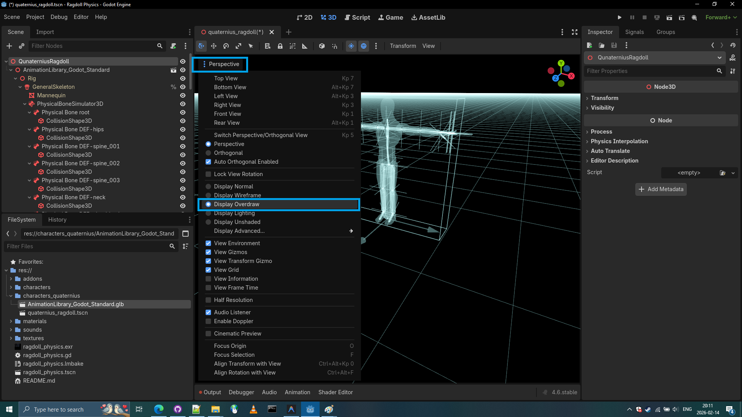Switch to the Signals tab
742x417 pixels.
click(634, 32)
